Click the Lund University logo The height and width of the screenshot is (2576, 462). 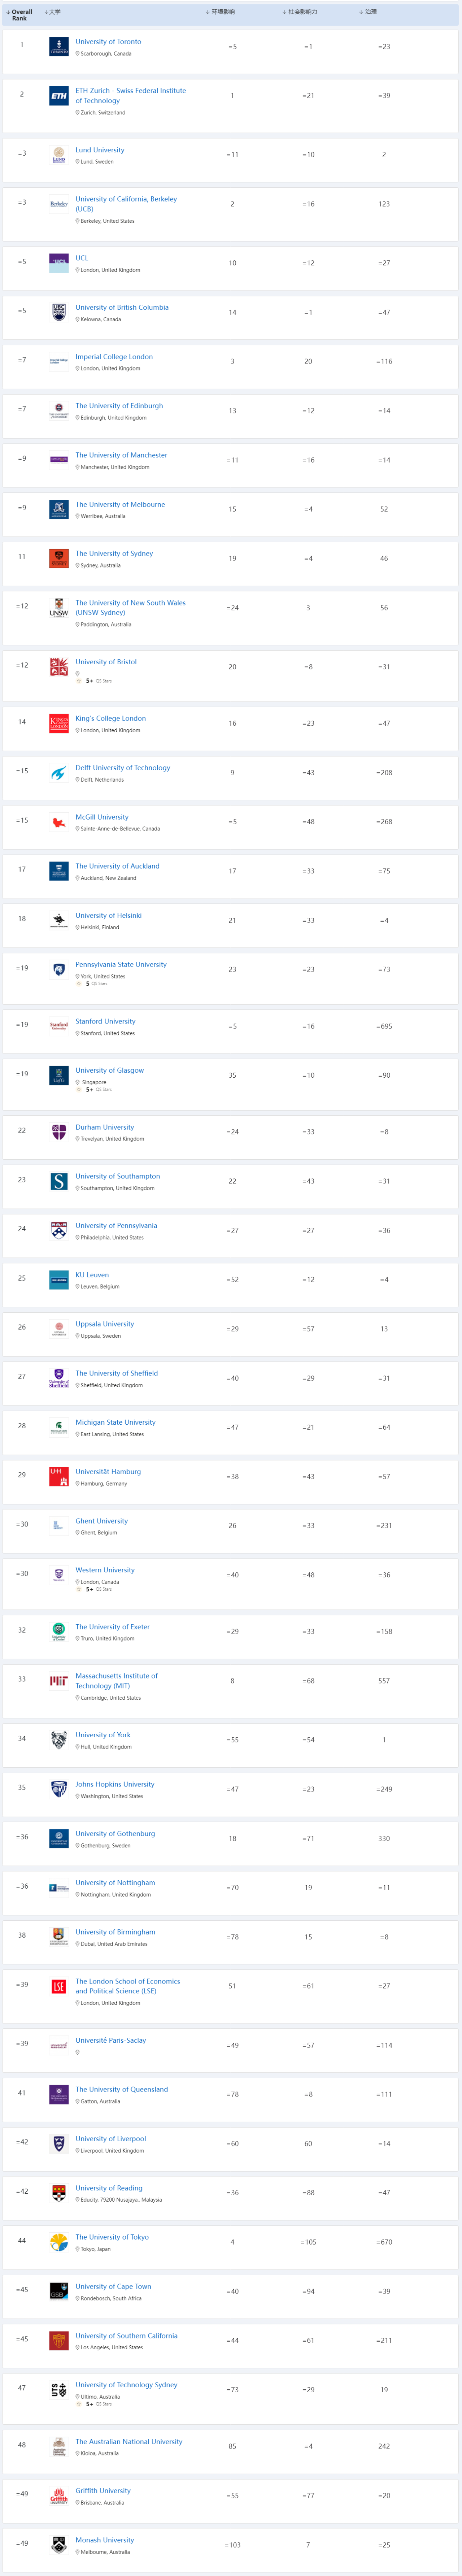59,155
